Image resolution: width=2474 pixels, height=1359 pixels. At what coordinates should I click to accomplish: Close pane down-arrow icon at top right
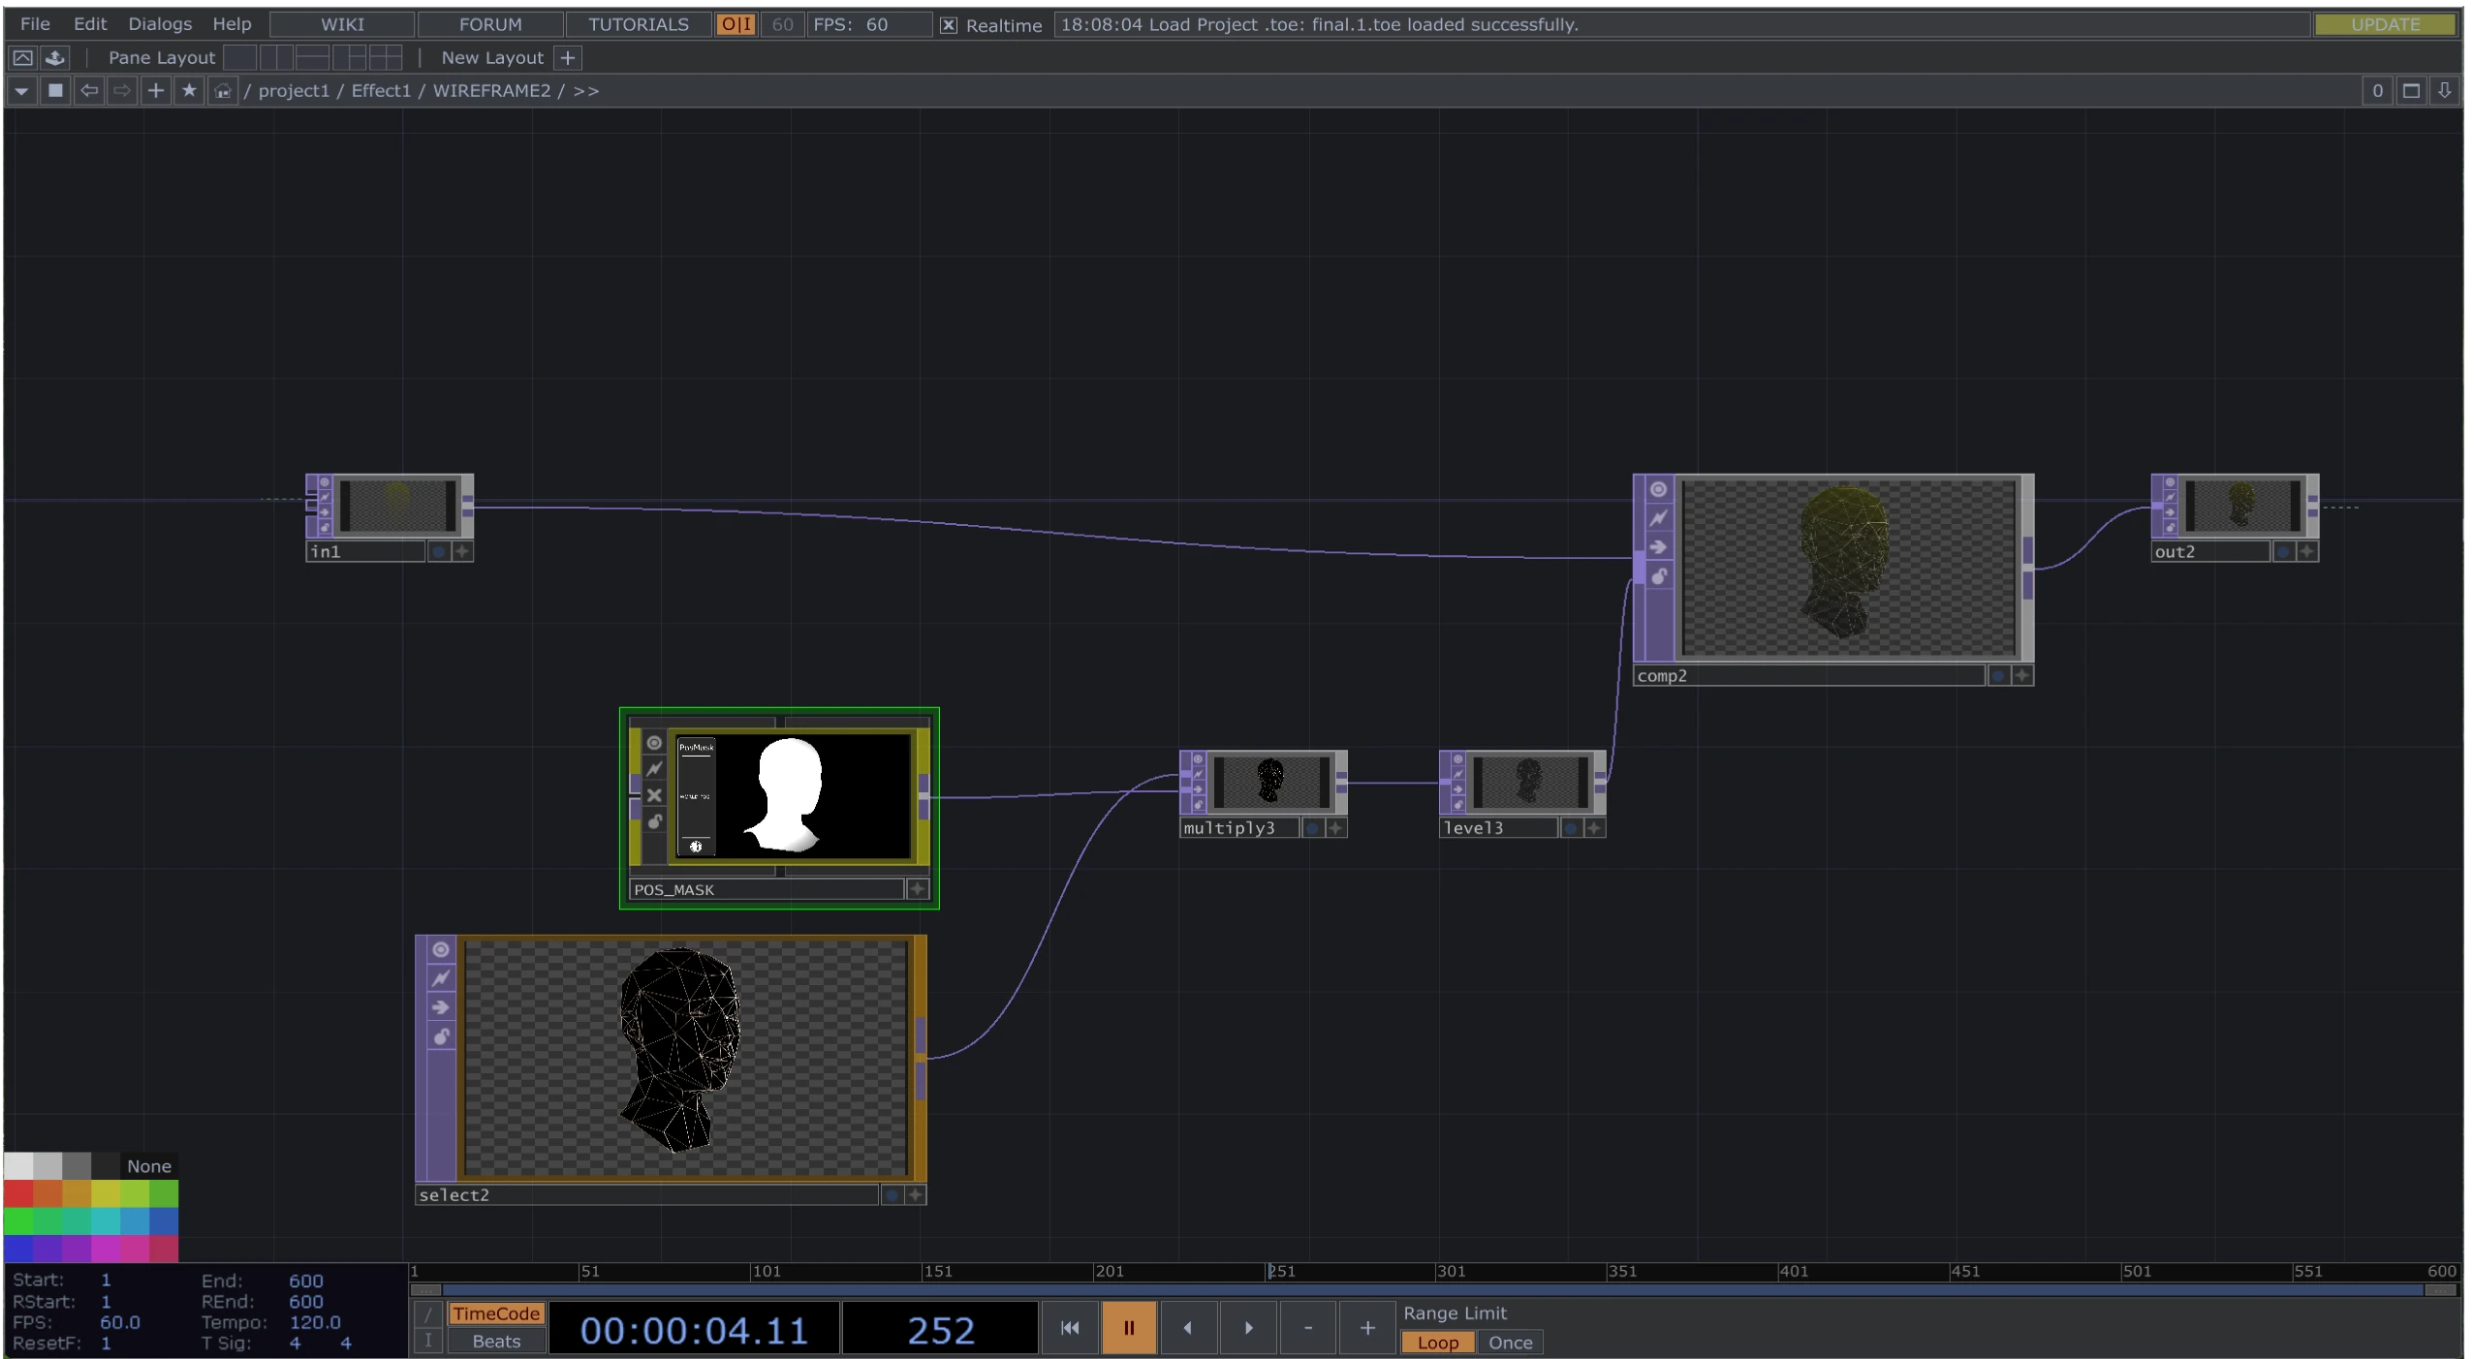2444,91
